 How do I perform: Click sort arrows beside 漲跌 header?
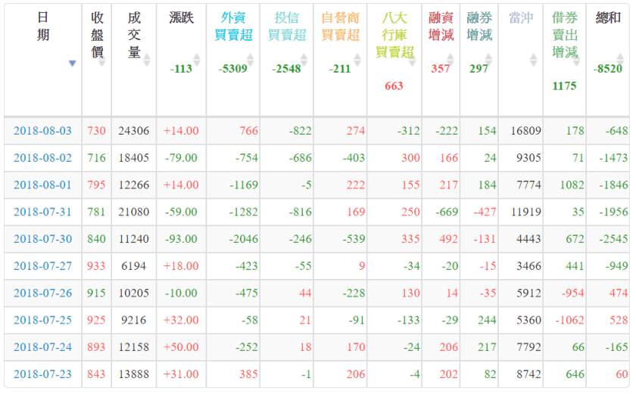pyautogui.click(x=198, y=59)
